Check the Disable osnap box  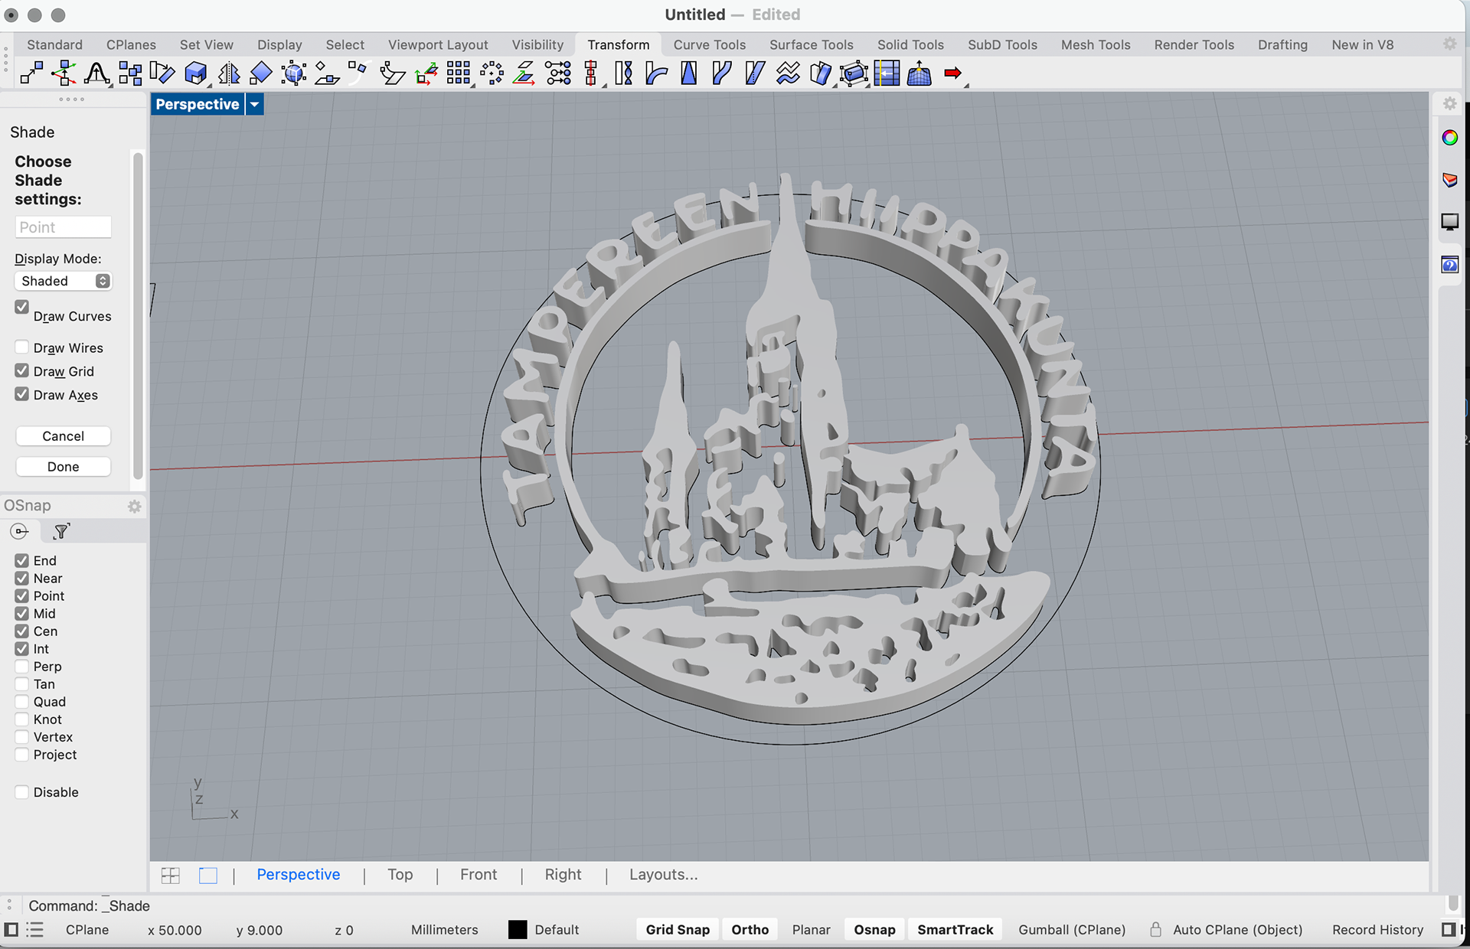[x=21, y=792]
